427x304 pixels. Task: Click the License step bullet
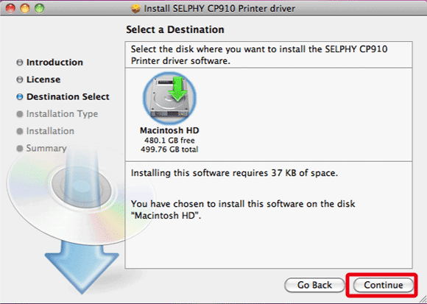pos(20,79)
